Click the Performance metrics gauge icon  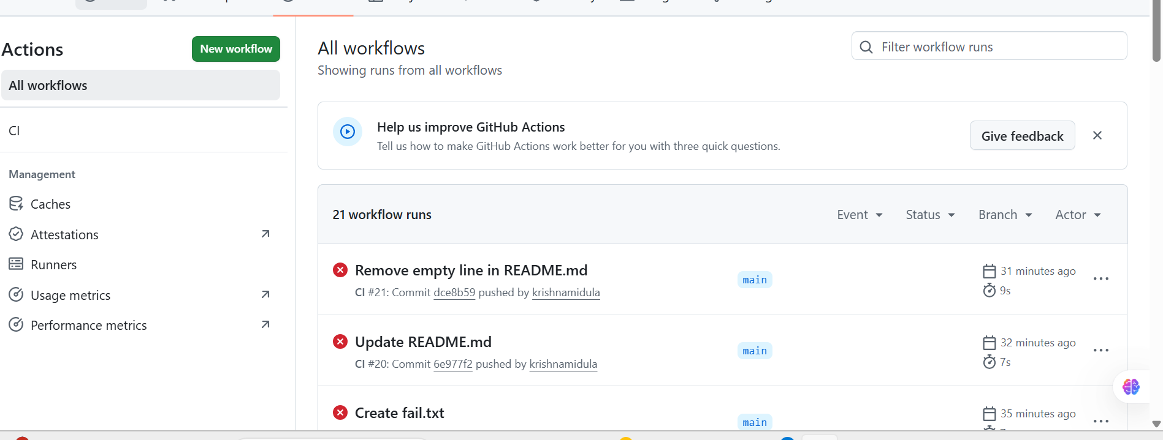(16, 325)
